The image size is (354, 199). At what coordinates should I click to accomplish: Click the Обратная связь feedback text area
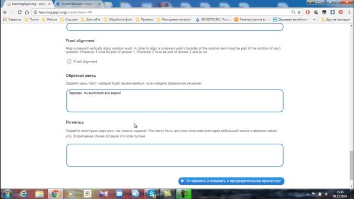pos(175,101)
